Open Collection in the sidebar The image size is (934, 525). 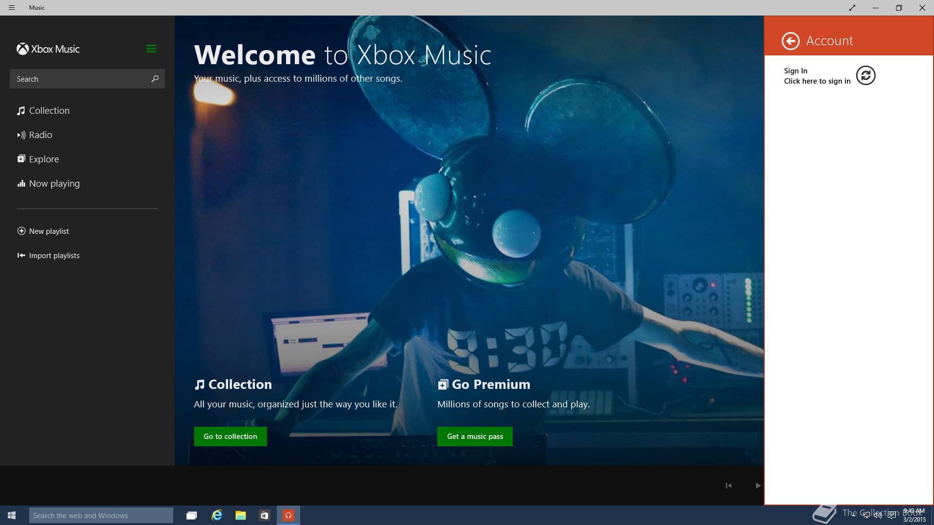point(43,111)
